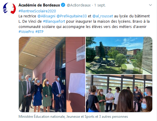Open the #VoiePro hashtag
This screenshot has width=157, height=121.
pos(26,32)
